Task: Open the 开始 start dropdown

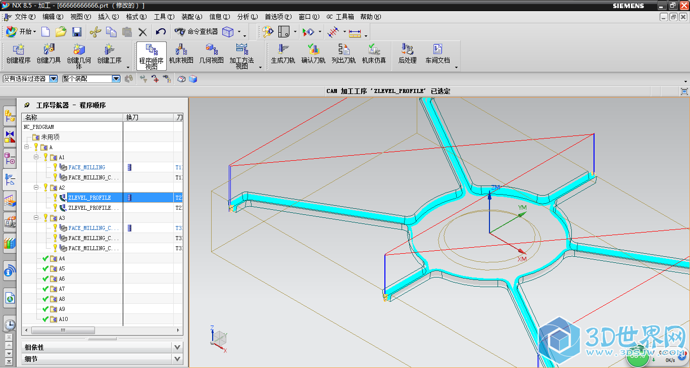Action: point(21,31)
